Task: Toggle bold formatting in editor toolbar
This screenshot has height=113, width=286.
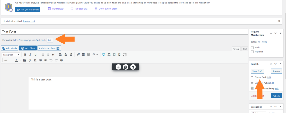Action: (25, 55)
